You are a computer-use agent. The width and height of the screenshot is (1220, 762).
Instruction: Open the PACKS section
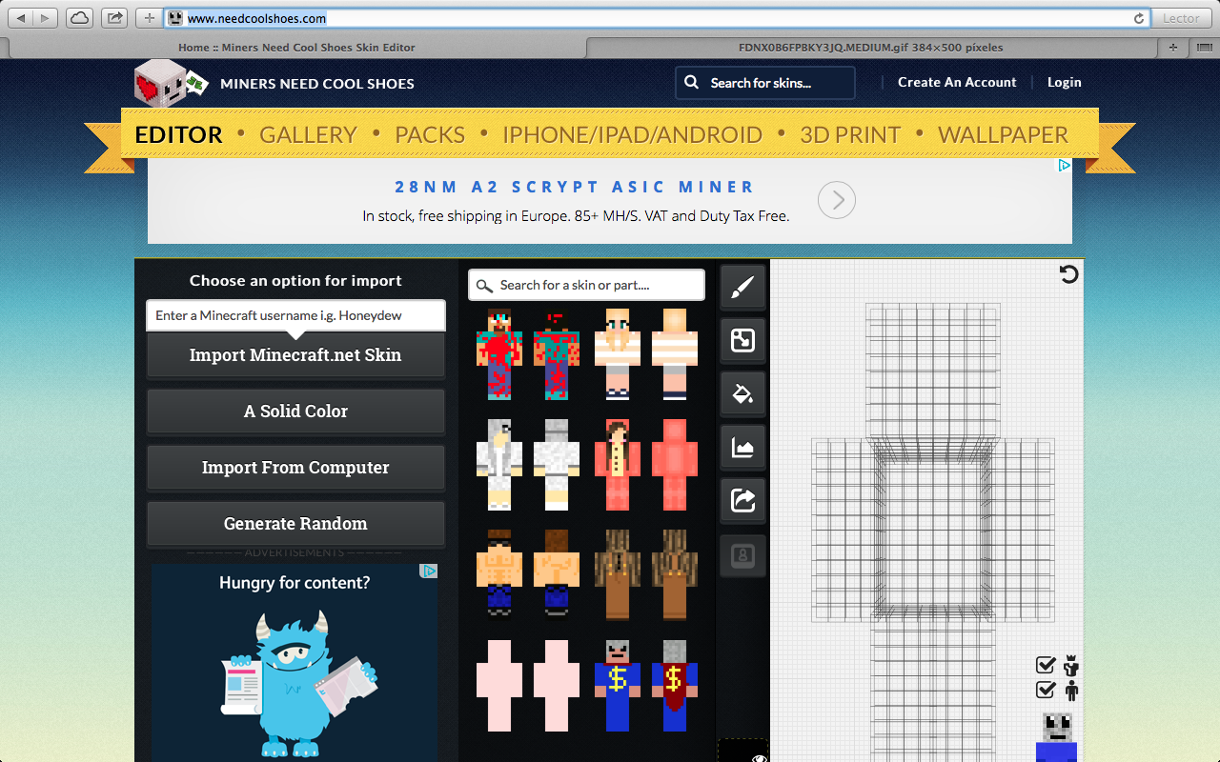click(x=430, y=135)
